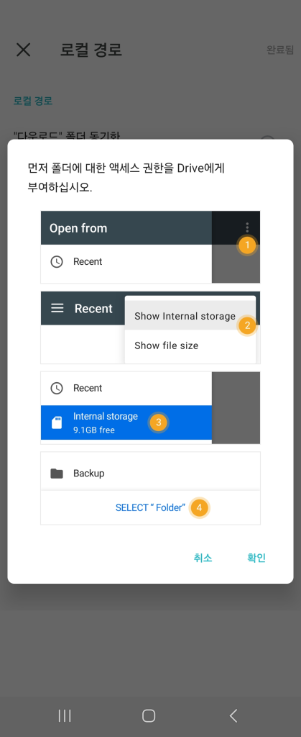Tap the 확인 button in the dialog
This screenshot has height=737, width=301.
point(256,558)
